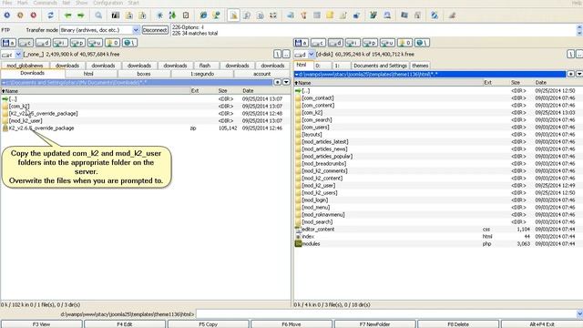
Task: Click the blue globe FTP connect icon
Action: 203,15
